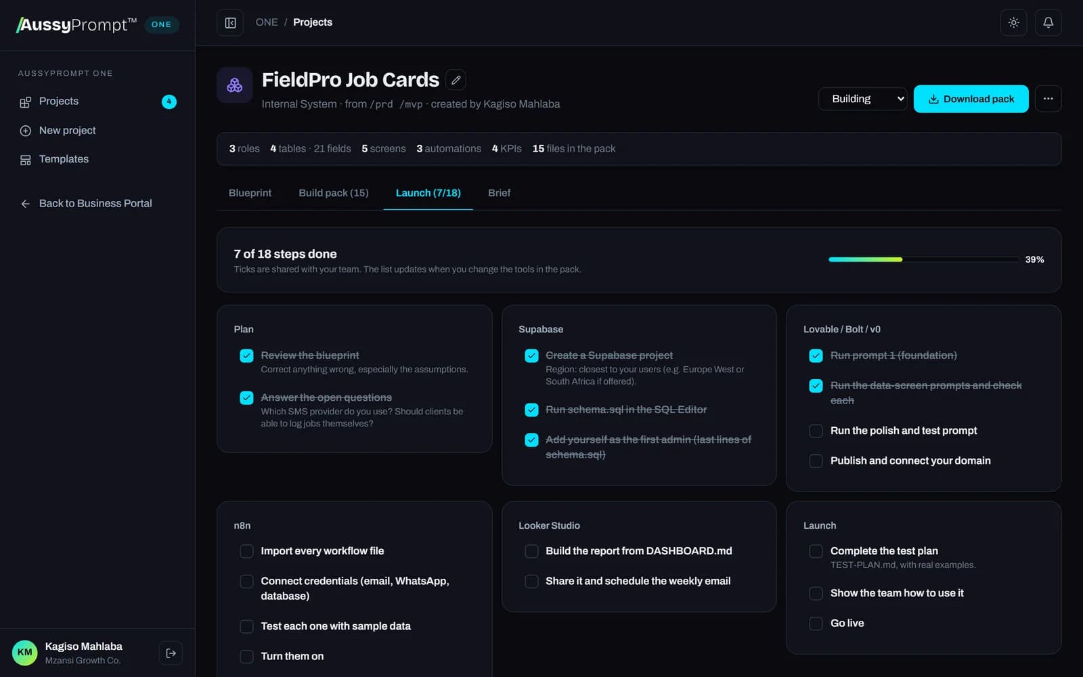Open the Brief tab

click(x=500, y=194)
